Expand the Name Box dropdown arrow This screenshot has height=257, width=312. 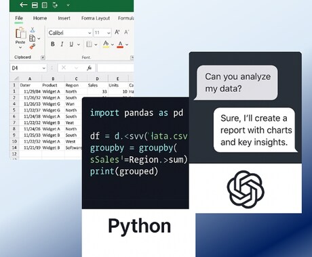43,68
